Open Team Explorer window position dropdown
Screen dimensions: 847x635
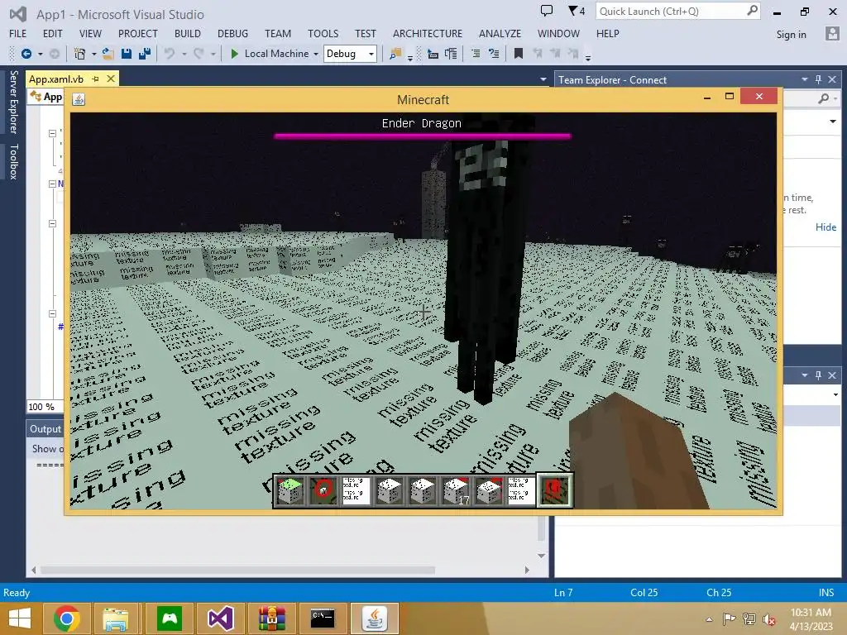coord(804,79)
